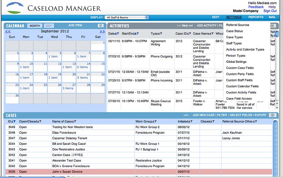
Task: Select Custom Staff Fields
Action: click(x=239, y=80)
